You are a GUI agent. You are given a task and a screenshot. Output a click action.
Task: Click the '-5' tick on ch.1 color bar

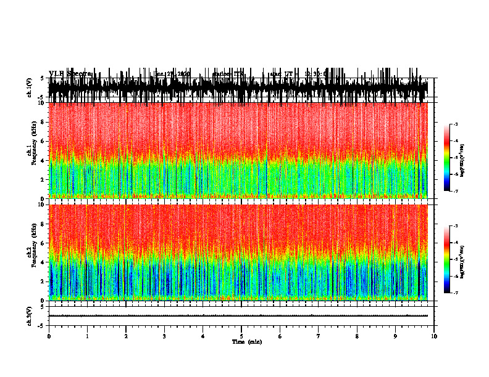(455, 158)
